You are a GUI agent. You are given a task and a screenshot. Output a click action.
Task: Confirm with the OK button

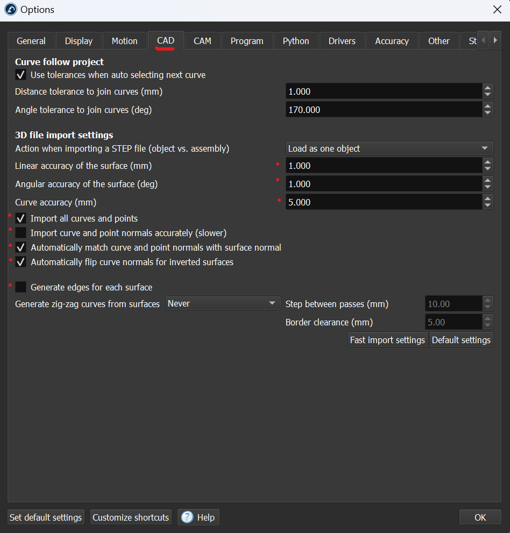tap(480, 517)
